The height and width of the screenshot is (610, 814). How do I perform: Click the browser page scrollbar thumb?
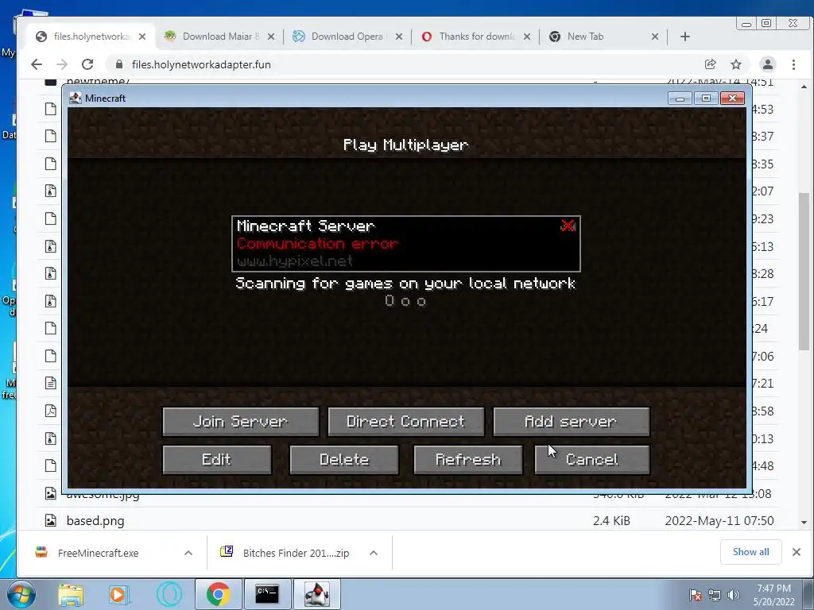click(804, 271)
